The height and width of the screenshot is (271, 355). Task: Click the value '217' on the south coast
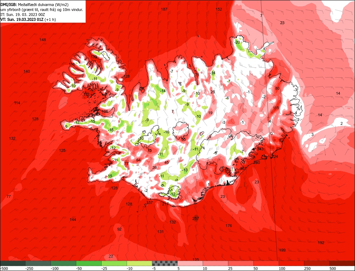point(165,204)
